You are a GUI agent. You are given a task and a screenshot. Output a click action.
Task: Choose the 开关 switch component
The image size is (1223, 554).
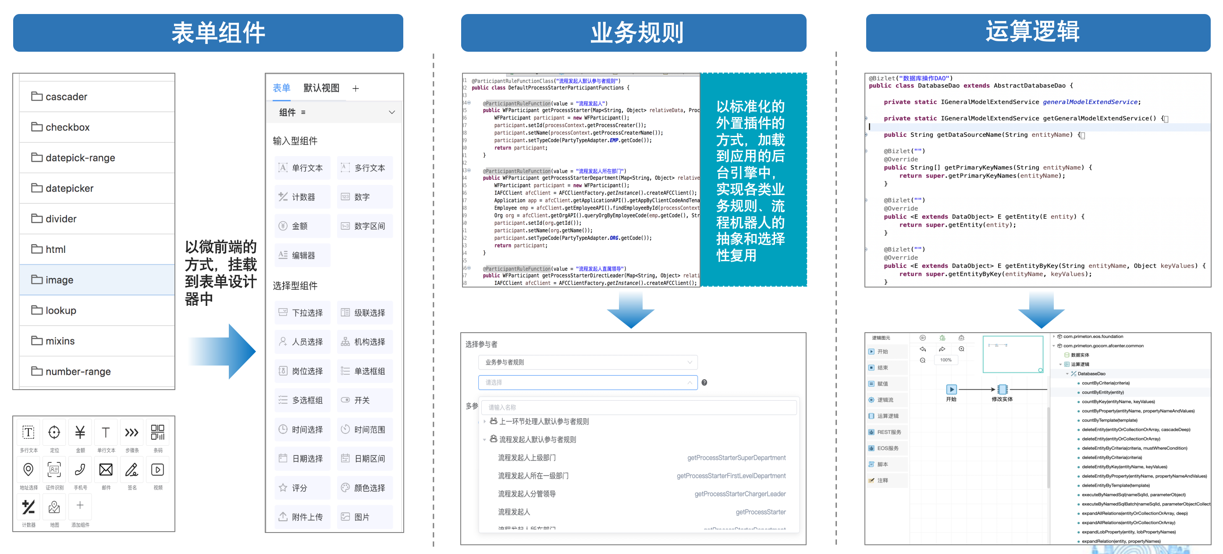coord(365,400)
